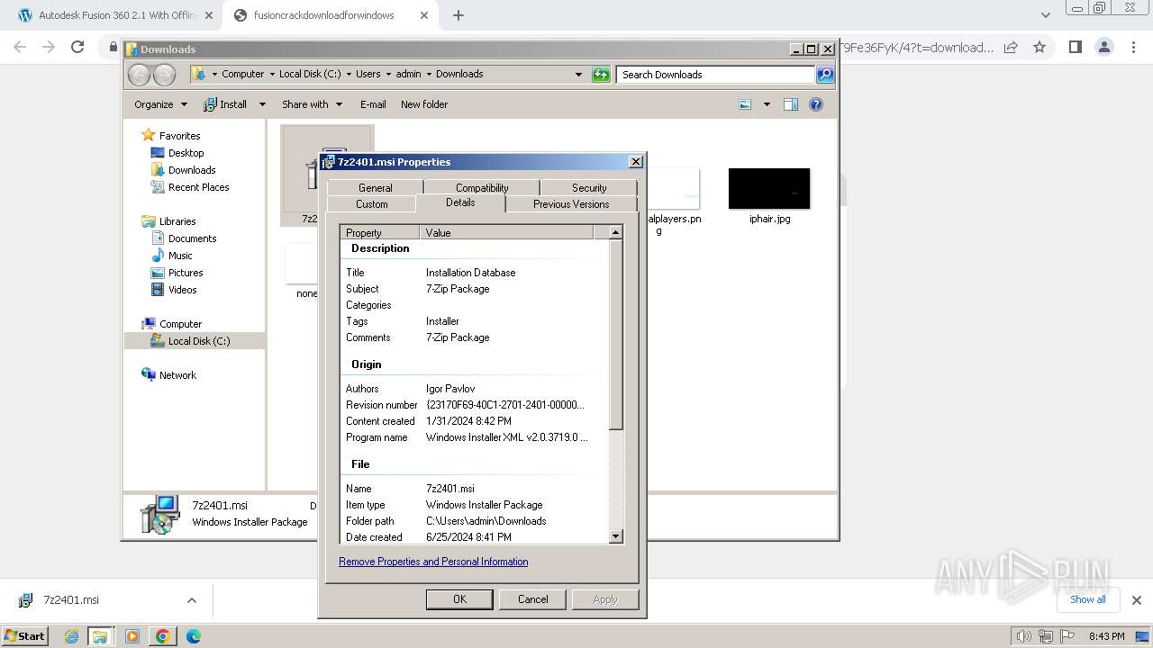Screen dimensions: 1153x648
Task: Close the Chrome downloads bar
Action: pyautogui.click(x=1136, y=600)
